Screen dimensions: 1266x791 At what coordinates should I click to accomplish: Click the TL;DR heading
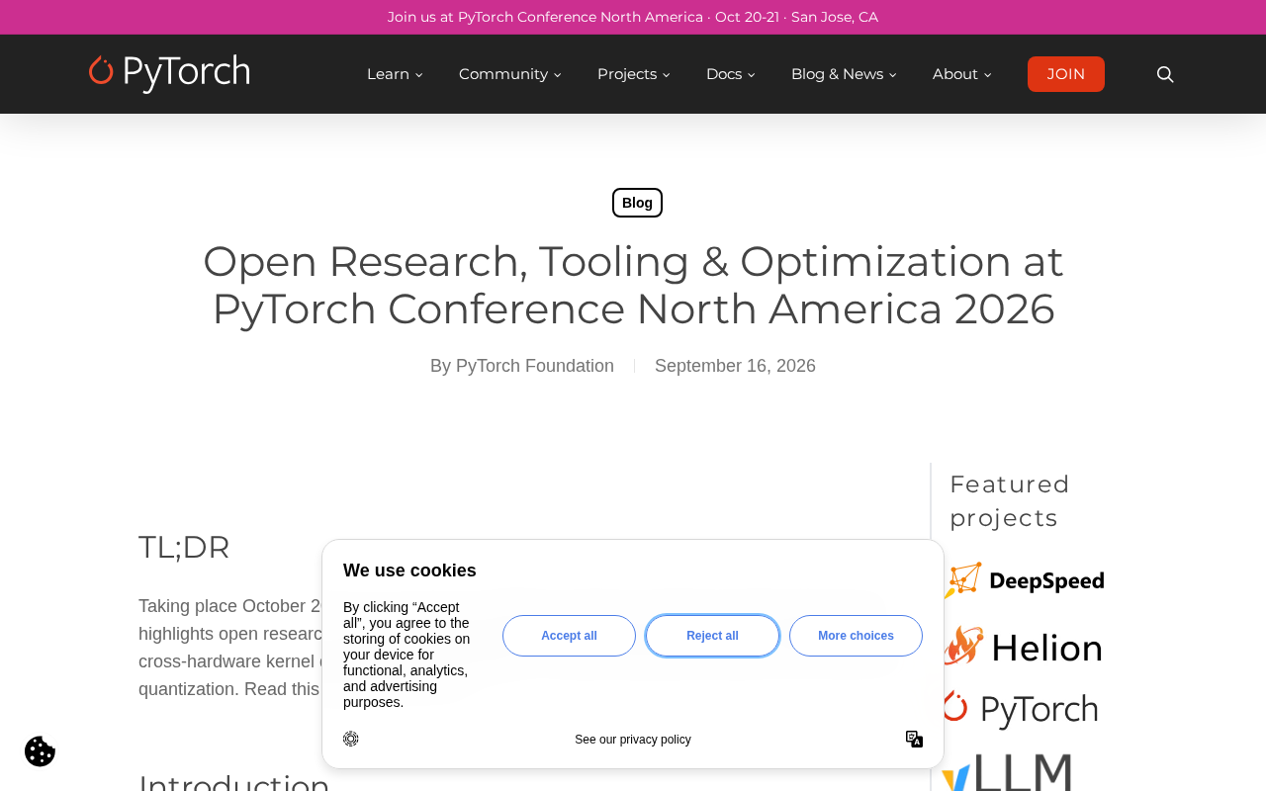pos(184,547)
